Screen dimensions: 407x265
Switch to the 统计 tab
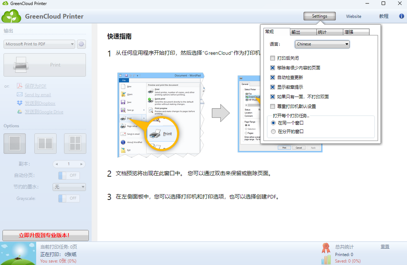tap(330, 32)
